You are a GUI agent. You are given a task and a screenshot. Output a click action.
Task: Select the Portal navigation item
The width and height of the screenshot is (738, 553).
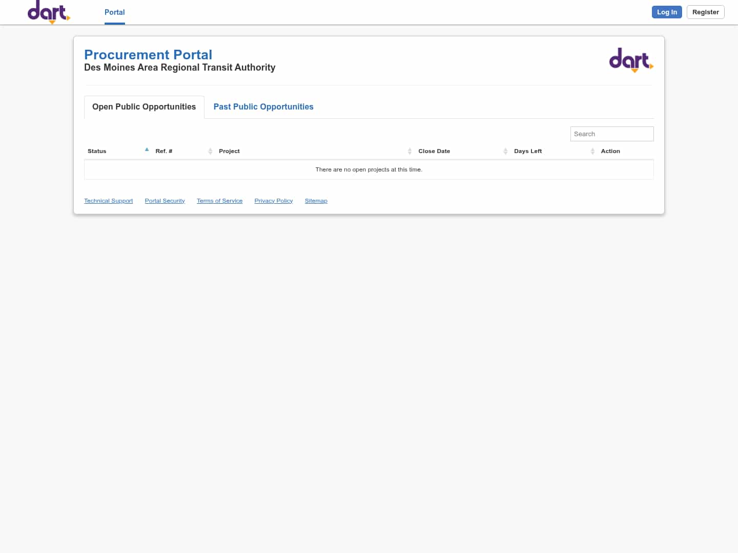point(114,12)
